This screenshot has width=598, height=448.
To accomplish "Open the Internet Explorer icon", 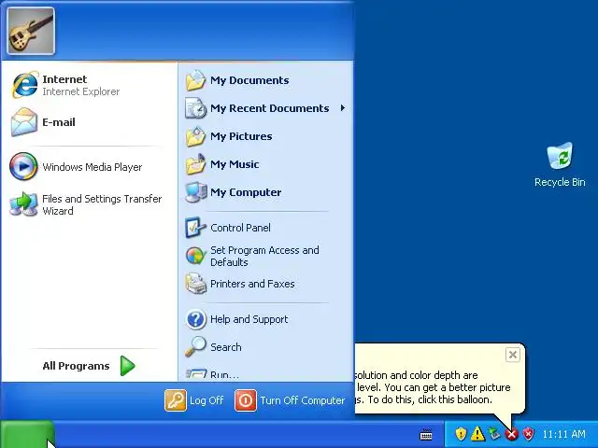I will [x=25, y=85].
